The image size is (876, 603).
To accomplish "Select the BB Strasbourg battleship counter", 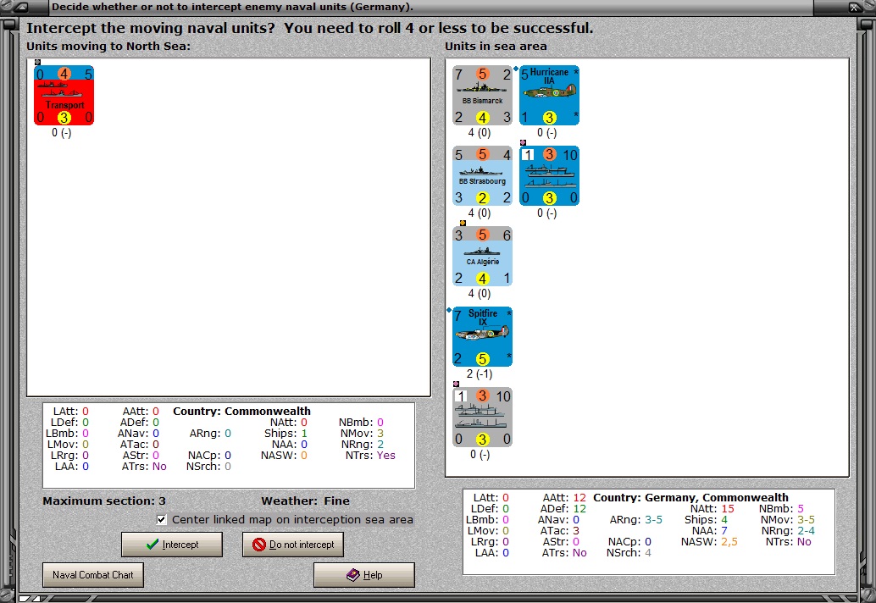I will pos(482,176).
